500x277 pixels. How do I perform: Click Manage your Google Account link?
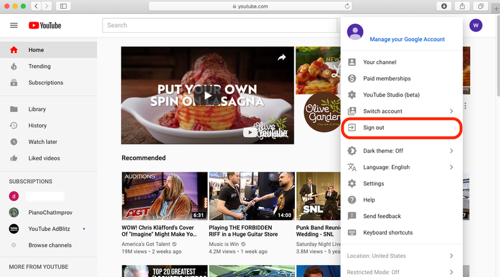407,39
